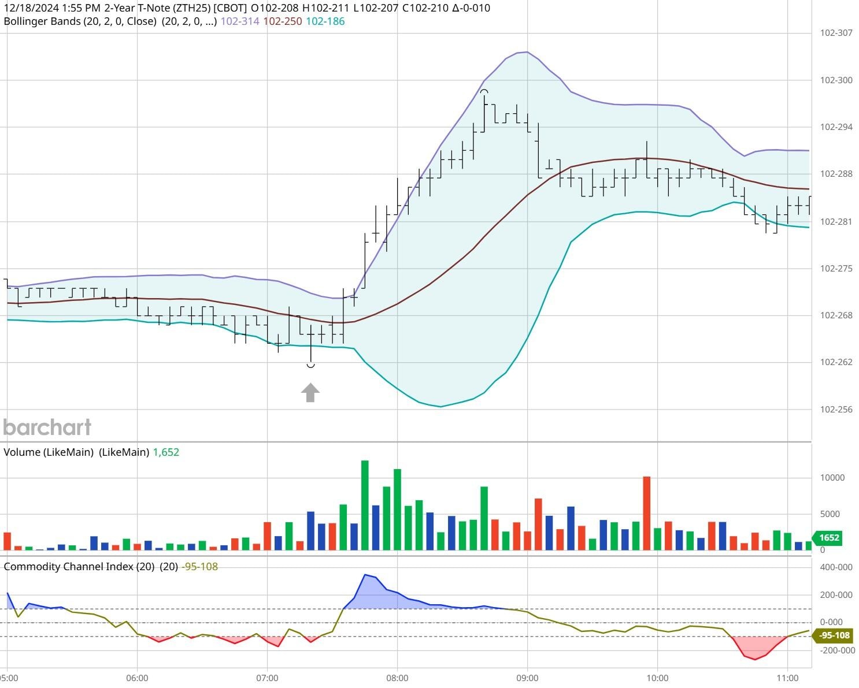Click the 5000 volume axis label
This screenshot has width=859, height=688.
(830, 514)
